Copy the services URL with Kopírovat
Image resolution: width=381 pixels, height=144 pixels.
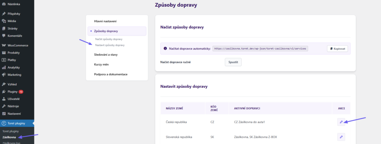coord(337,49)
